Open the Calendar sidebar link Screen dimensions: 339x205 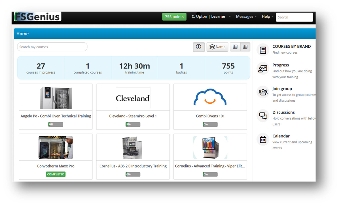pos(281,136)
